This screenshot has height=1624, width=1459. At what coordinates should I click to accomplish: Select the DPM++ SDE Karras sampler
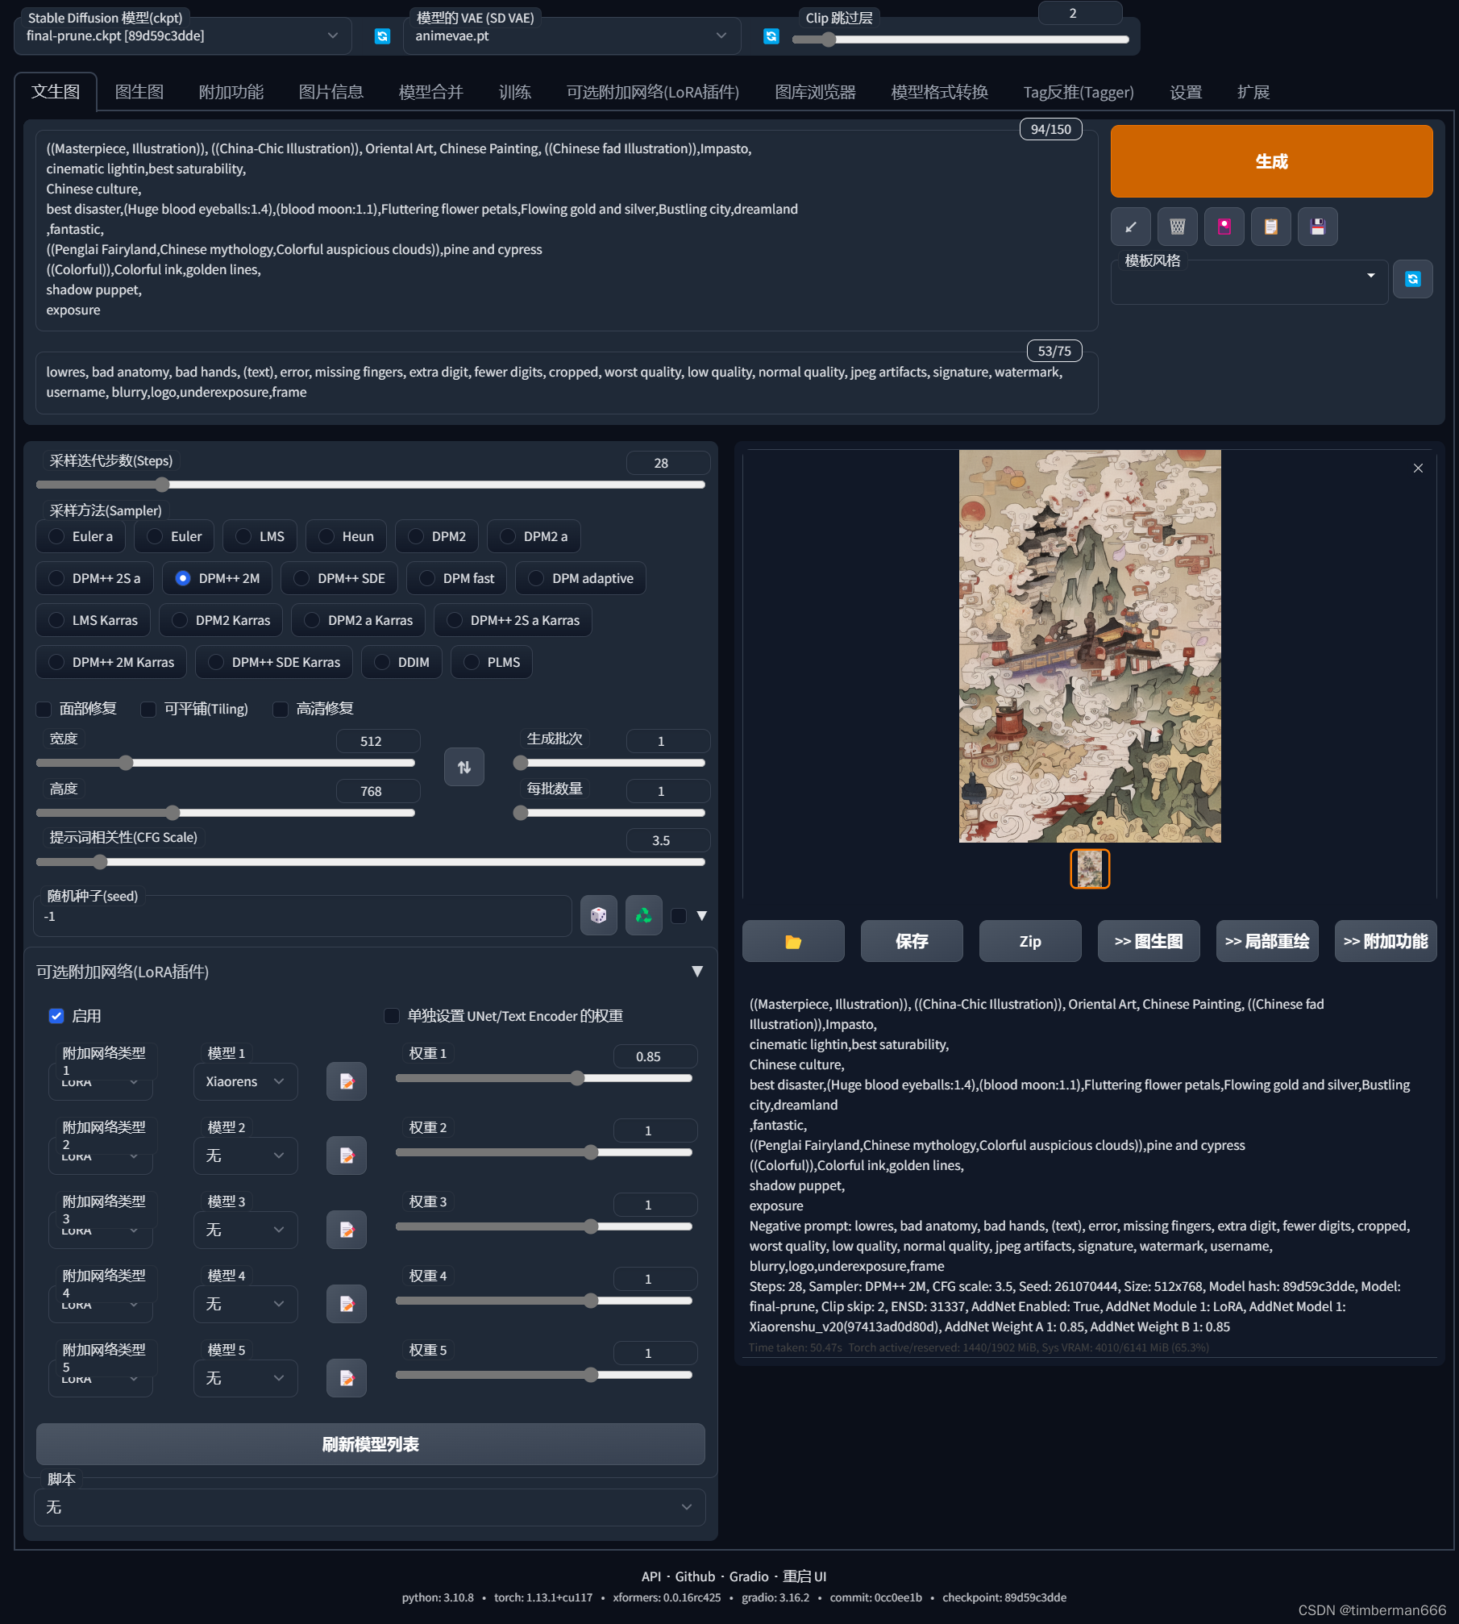click(x=274, y=662)
